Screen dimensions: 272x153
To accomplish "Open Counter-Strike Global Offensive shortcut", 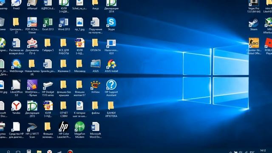I will point(254,46).
